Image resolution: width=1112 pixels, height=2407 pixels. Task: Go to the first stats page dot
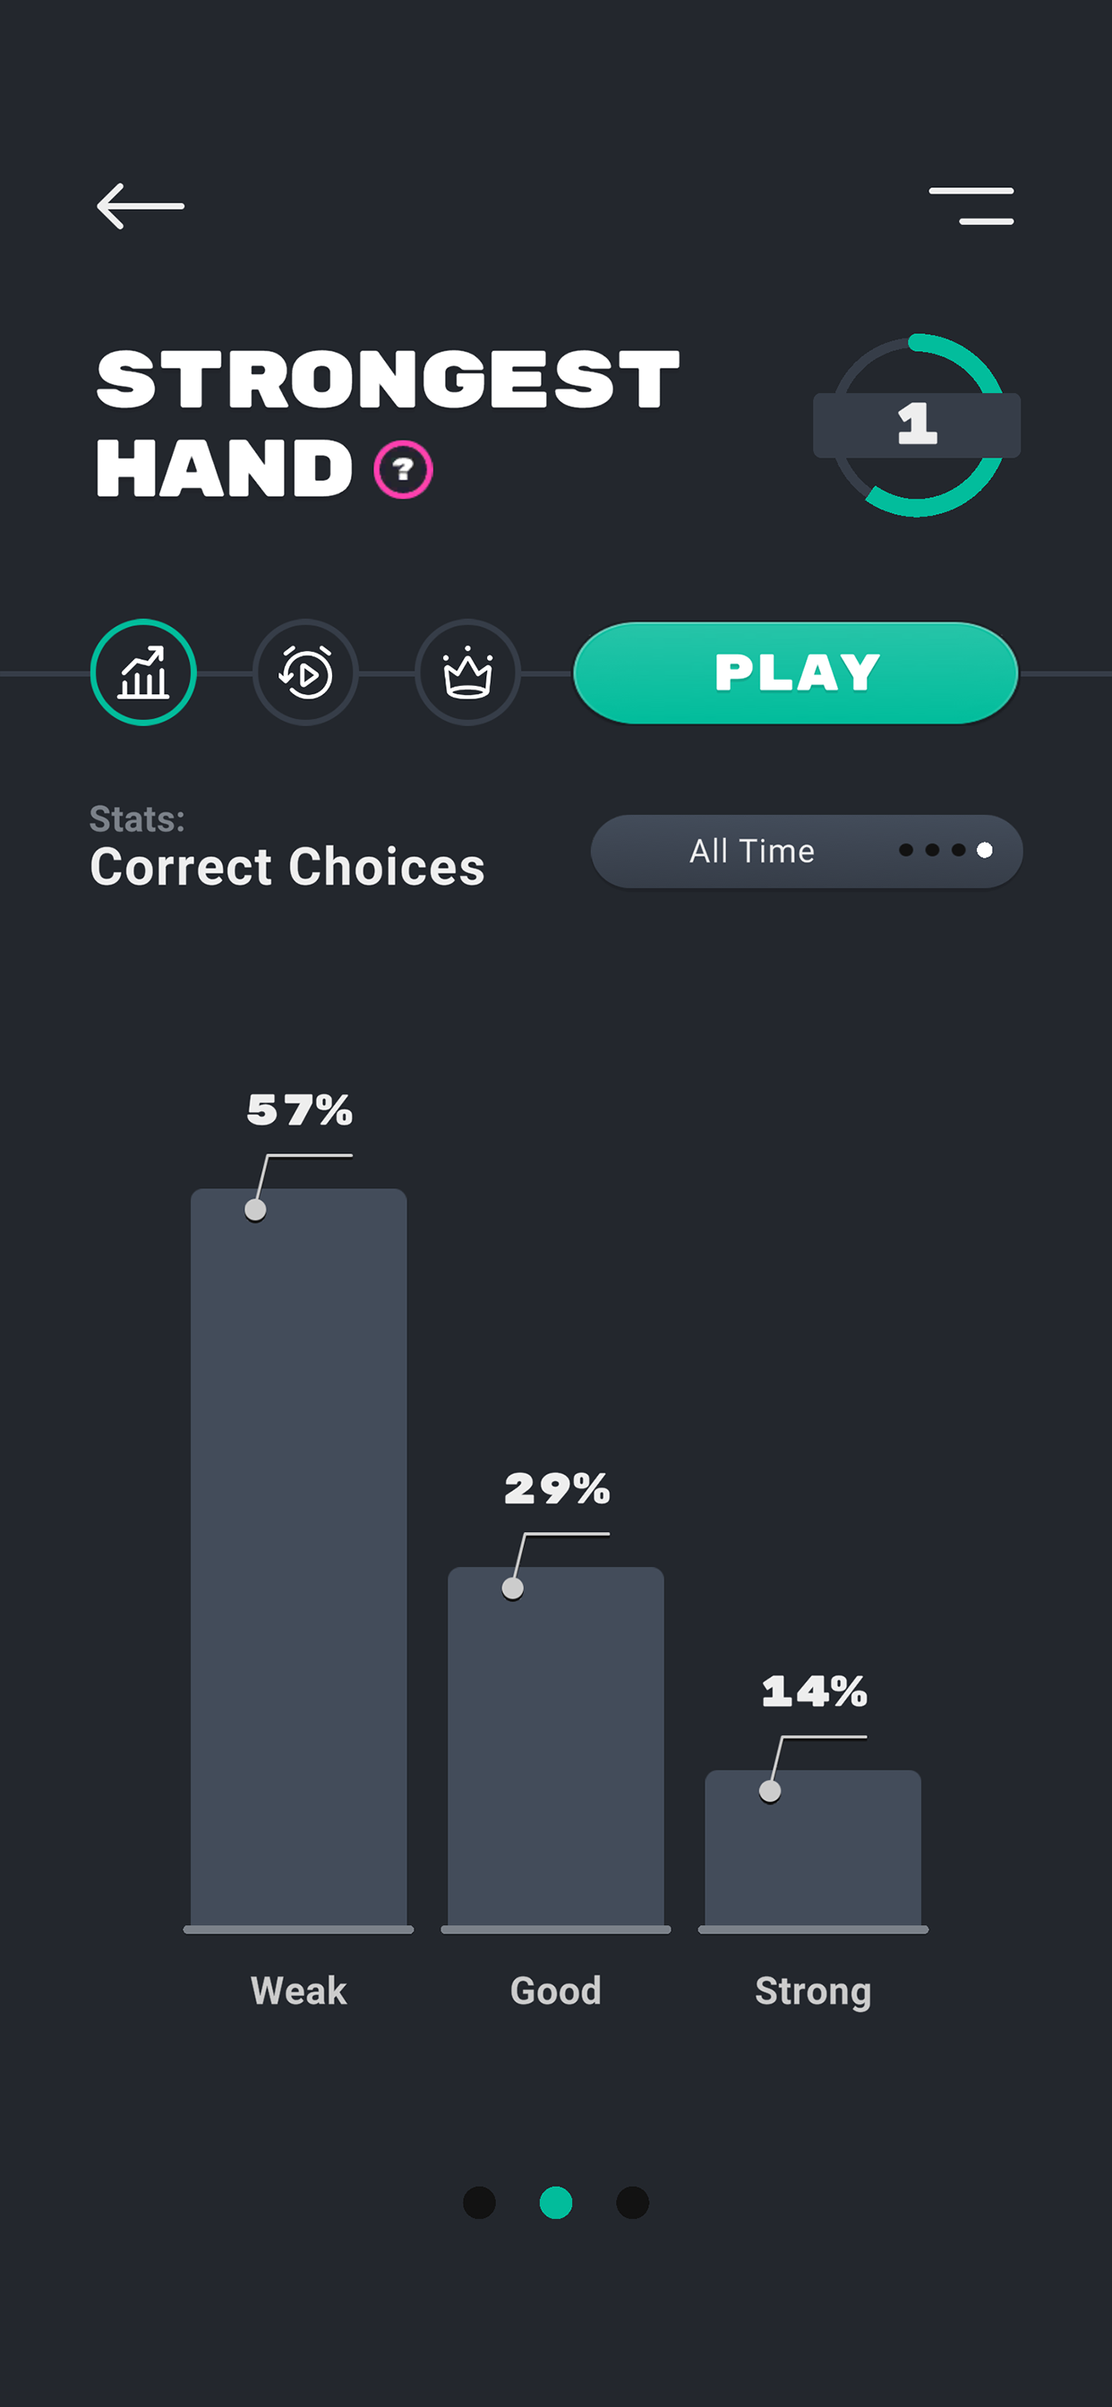[479, 2202]
